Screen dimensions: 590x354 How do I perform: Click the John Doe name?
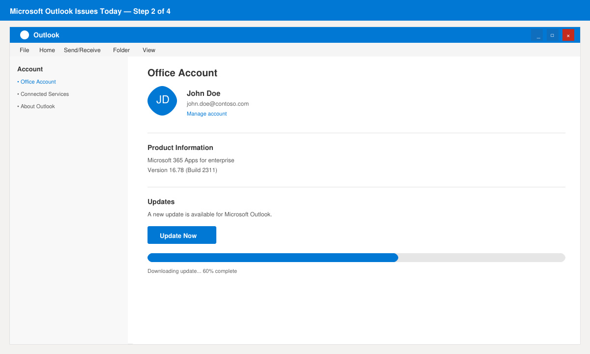[204, 93]
